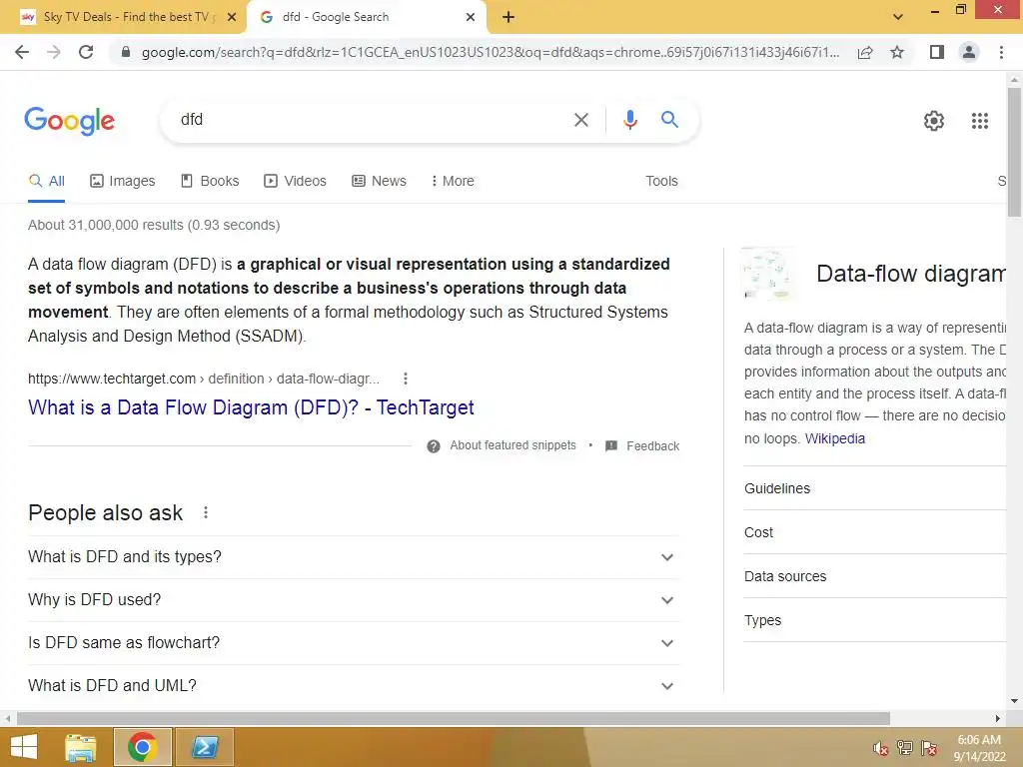
Task: Click About 31,000,000 results text
Action: pyautogui.click(x=153, y=225)
